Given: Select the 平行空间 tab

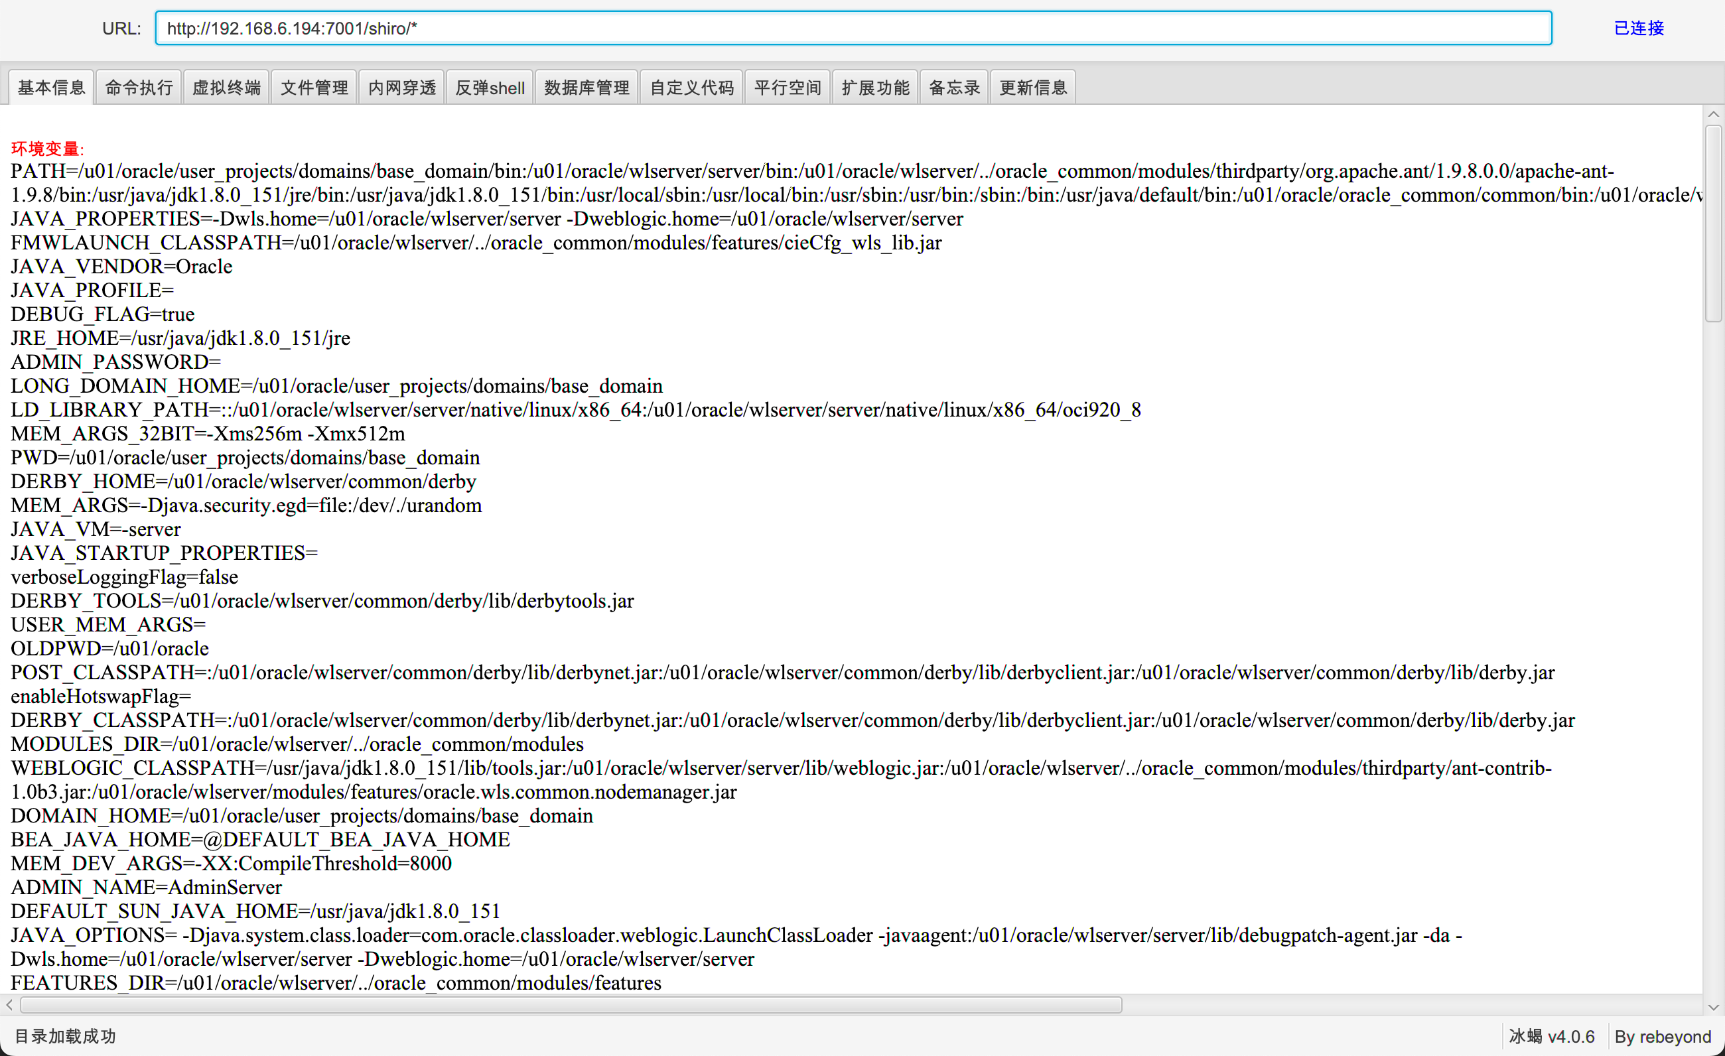Looking at the screenshot, I should 787,88.
